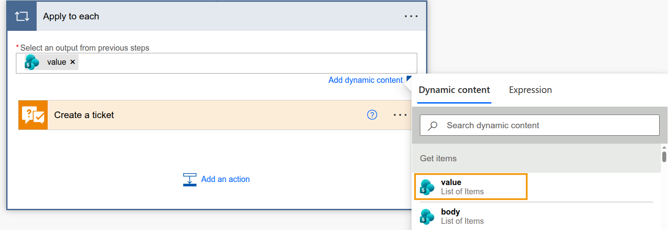668x230 pixels.
Task: Remove the value token with its x
Action: click(x=73, y=62)
